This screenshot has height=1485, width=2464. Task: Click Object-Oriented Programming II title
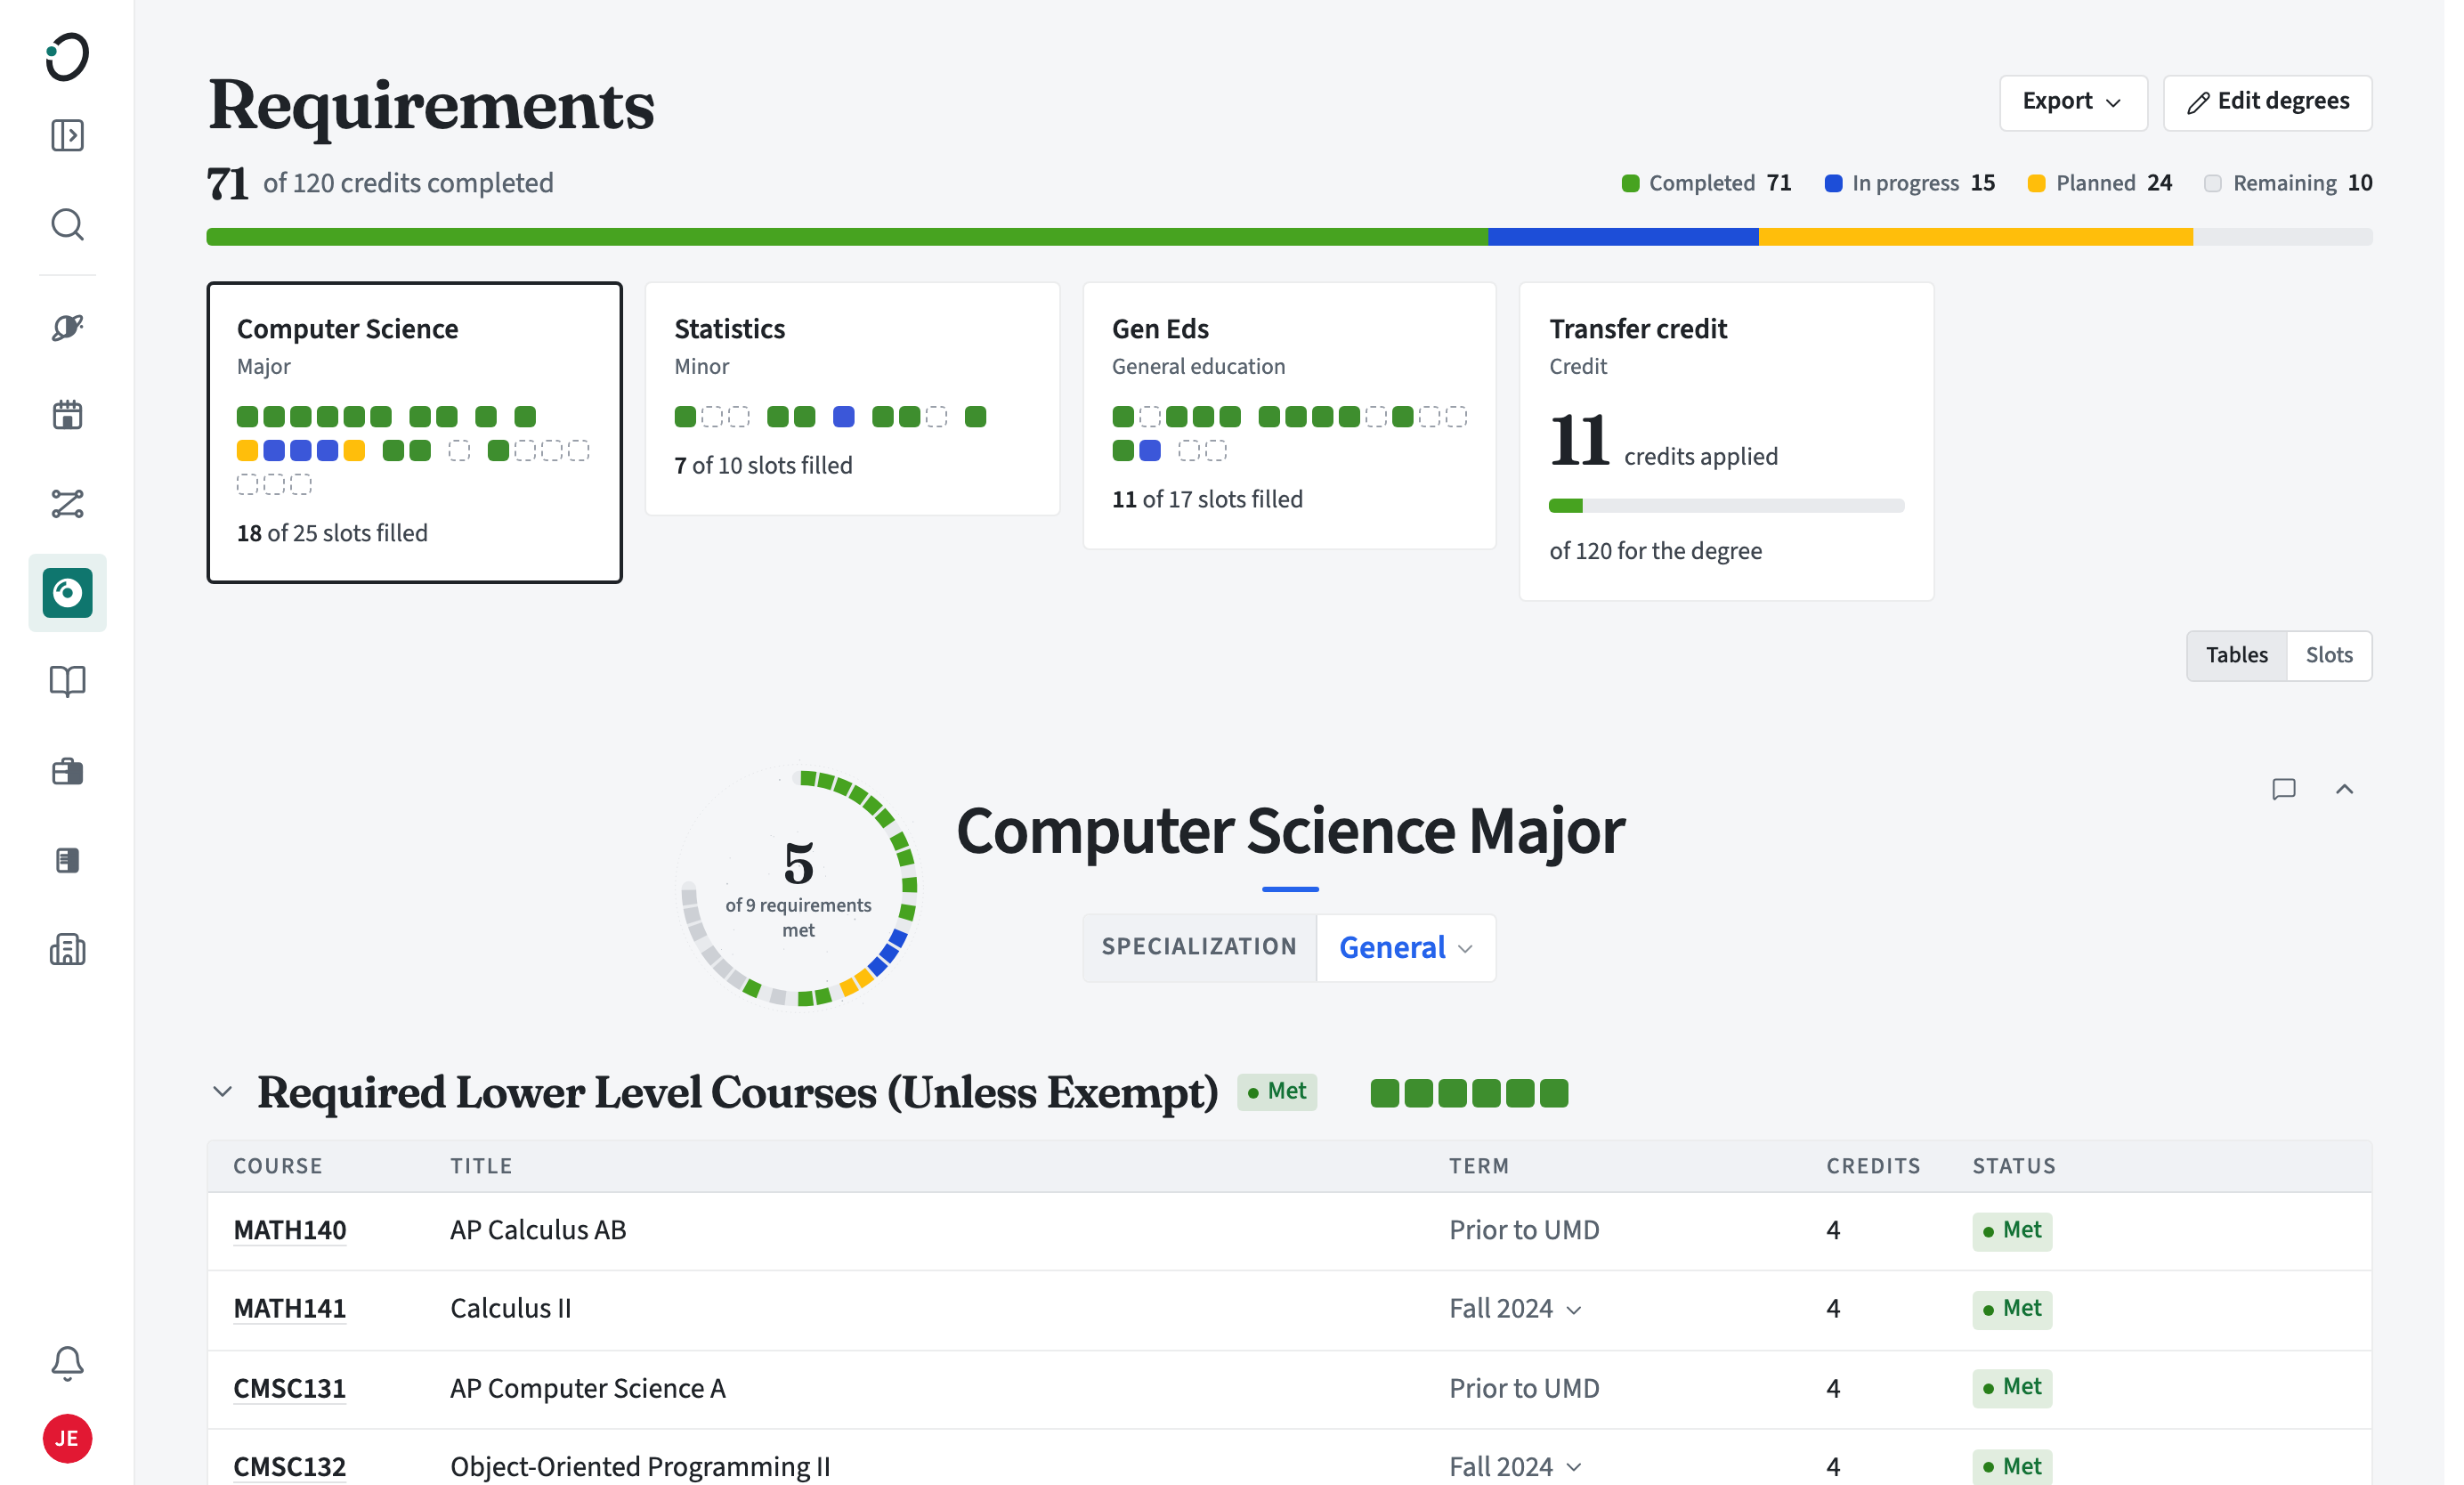(x=640, y=1466)
